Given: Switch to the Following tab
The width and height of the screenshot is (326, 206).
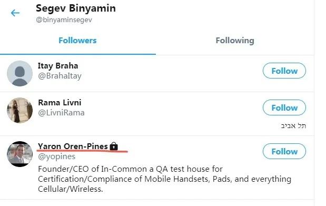Looking at the screenshot, I should click(235, 41).
